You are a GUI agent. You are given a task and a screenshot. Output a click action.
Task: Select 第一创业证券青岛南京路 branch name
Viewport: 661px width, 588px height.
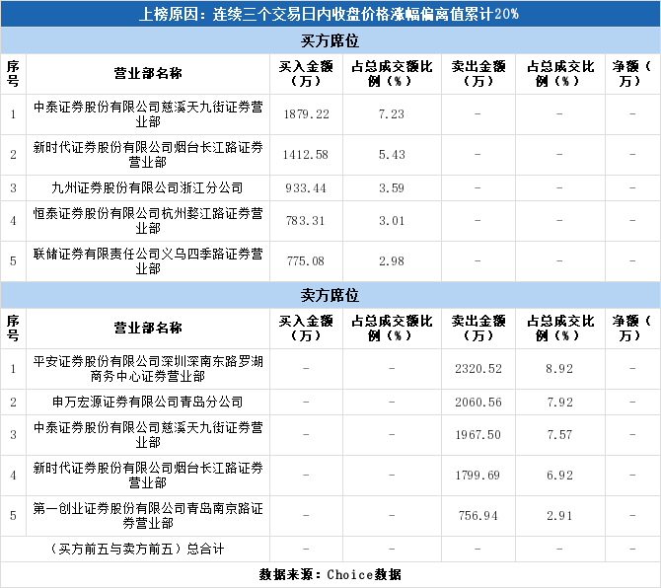coord(148,516)
